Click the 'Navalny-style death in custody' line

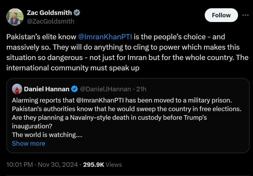tap(109, 118)
